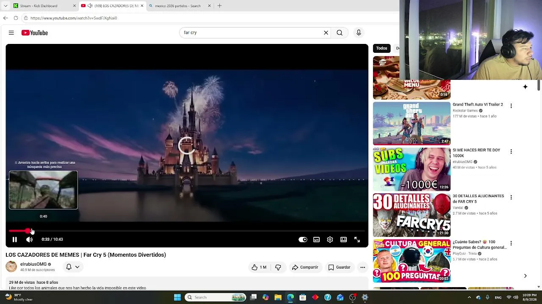
Task: Switch to theater mode
Action: 343,239
